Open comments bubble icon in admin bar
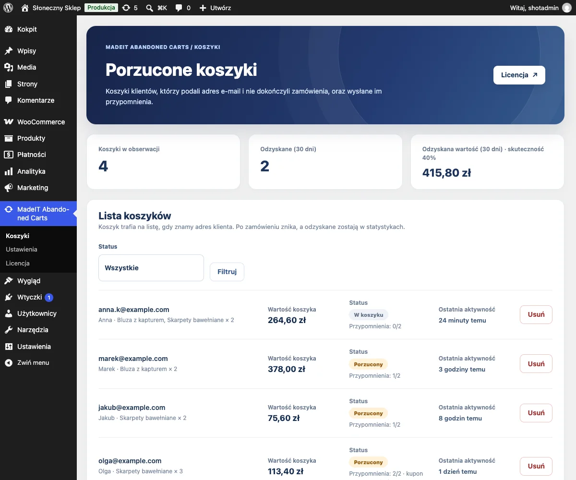The height and width of the screenshot is (480, 576). coord(179,8)
